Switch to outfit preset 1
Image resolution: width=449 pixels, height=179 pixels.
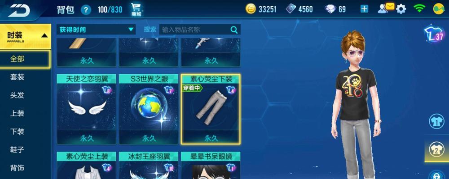(x=436, y=121)
